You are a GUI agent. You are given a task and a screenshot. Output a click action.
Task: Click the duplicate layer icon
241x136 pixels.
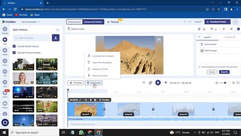click(199, 29)
